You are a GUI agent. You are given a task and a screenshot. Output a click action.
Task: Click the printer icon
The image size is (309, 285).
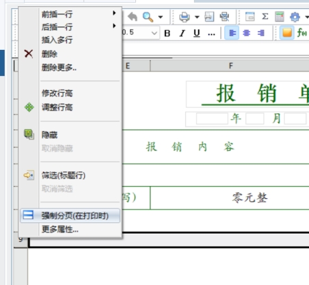click(x=185, y=17)
